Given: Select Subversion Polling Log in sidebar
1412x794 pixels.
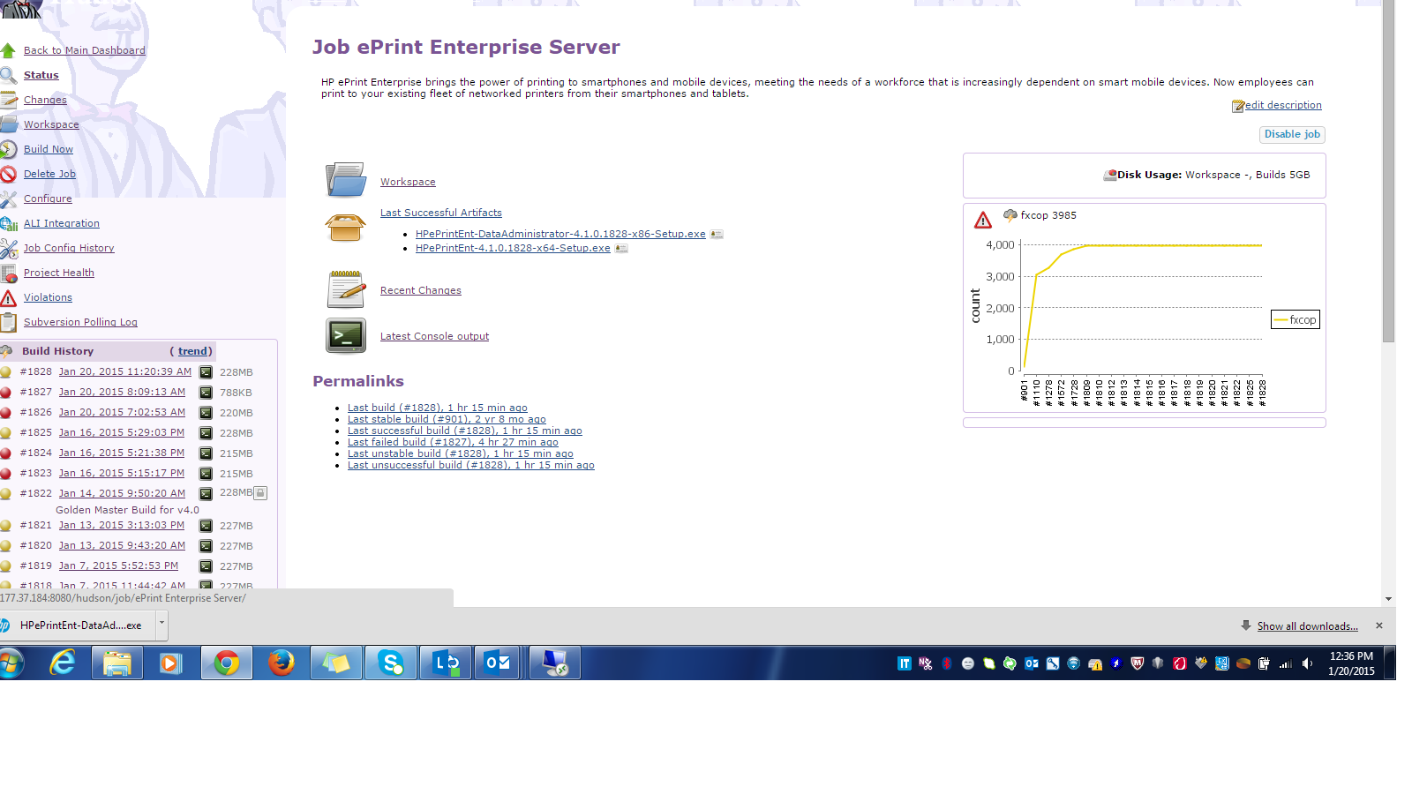Looking at the screenshot, I should click(80, 322).
